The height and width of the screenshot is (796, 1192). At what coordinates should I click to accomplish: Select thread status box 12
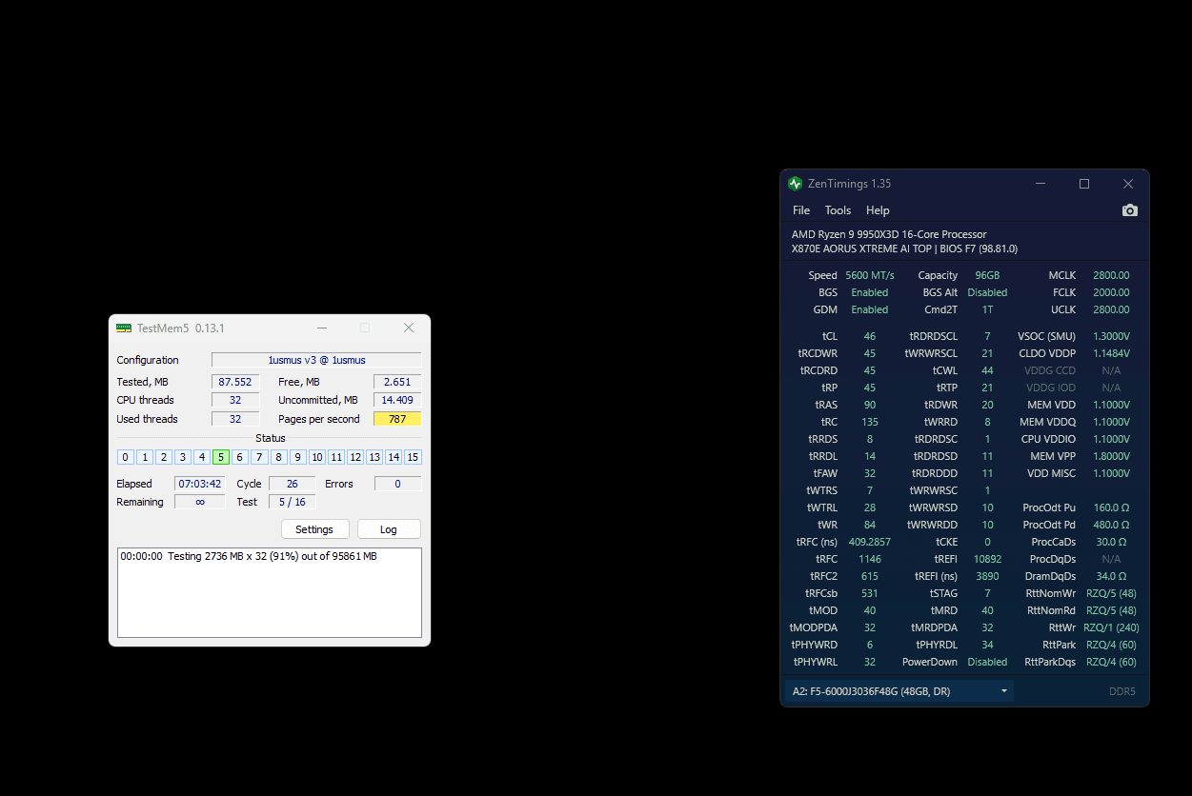point(355,457)
